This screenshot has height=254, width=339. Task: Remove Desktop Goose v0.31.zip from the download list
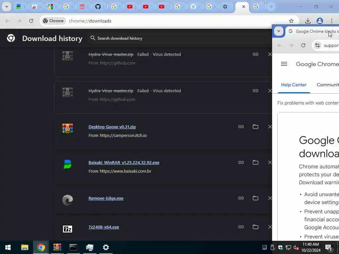(270, 127)
